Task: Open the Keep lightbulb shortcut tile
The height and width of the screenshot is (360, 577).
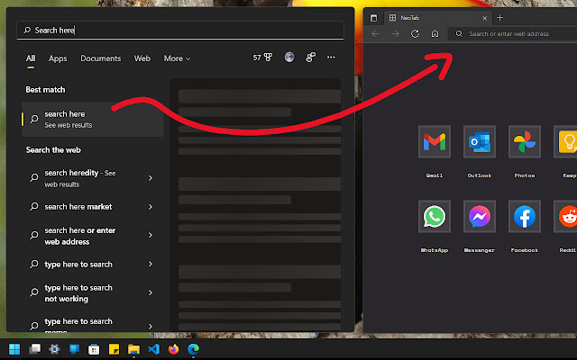Action: [566, 142]
